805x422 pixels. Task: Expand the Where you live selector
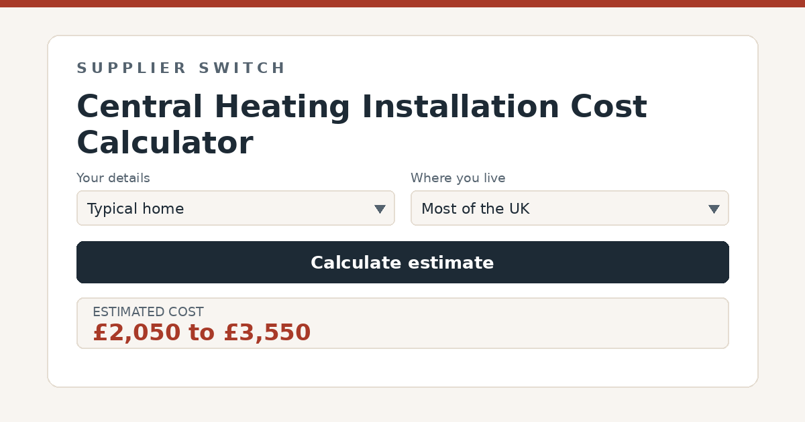570,208
